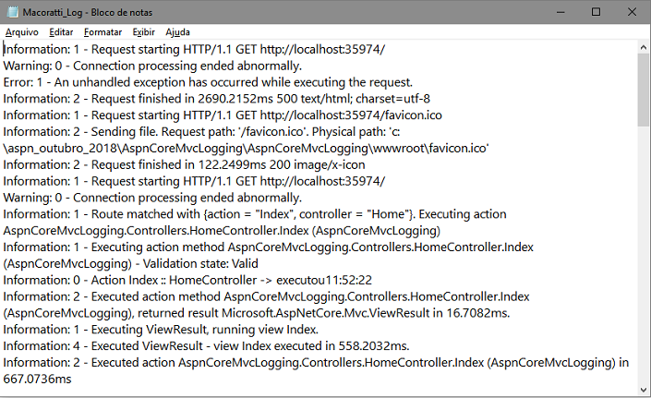Minimize the Macoratti_Log window
This screenshot has height=398, width=651.
561,12
